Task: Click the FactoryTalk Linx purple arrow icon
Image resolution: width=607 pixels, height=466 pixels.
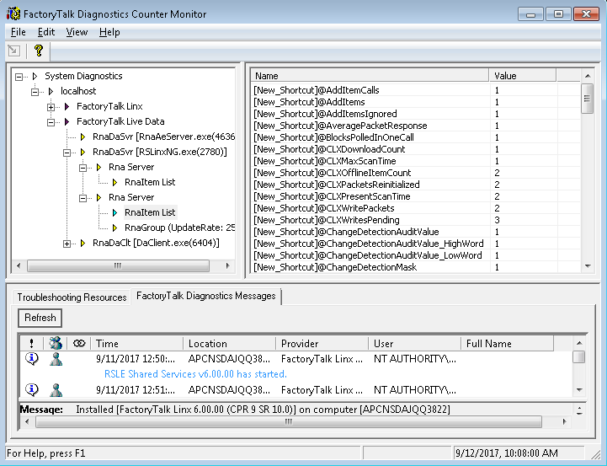Action: 67,106
